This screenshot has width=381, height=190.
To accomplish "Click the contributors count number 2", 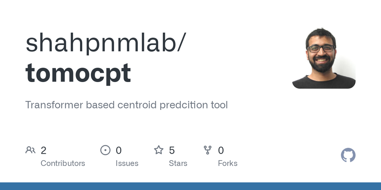I will click(x=44, y=151).
